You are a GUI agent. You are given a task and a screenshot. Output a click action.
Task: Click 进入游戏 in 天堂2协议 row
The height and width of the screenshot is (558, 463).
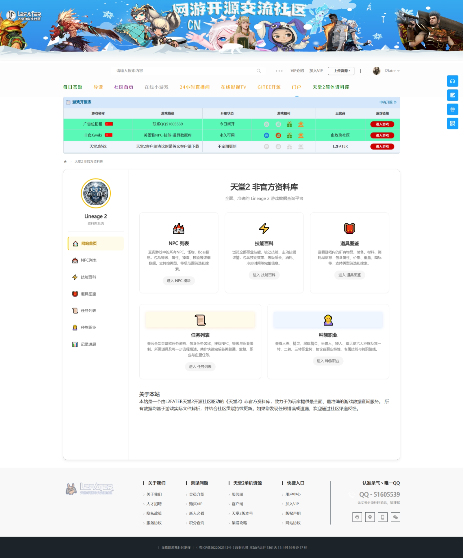[382, 147]
